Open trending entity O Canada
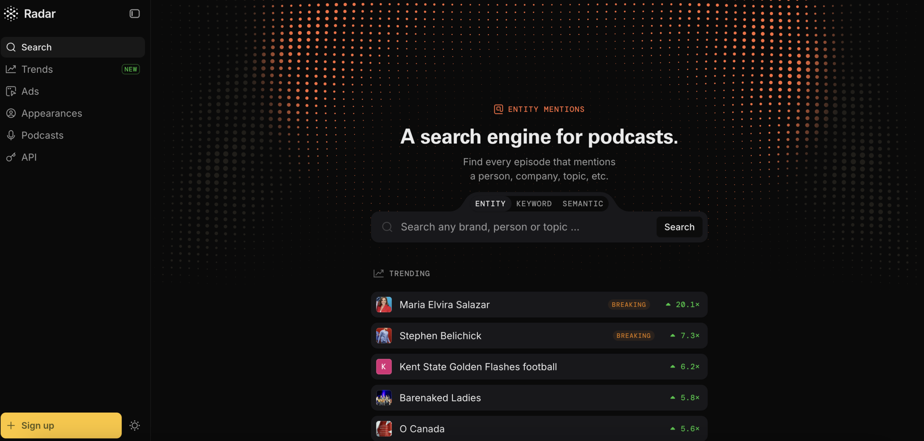924x441 pixels. [539, 429]
